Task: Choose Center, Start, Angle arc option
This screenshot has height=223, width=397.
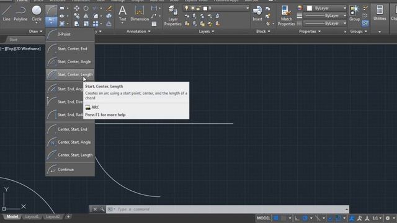Action: pyautogui.click(x=70, y=142)
